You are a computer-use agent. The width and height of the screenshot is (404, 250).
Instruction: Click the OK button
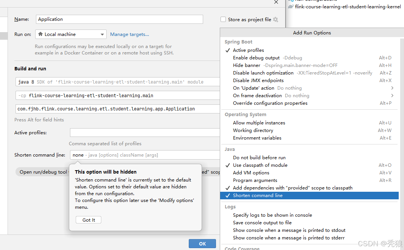point(202,244)
